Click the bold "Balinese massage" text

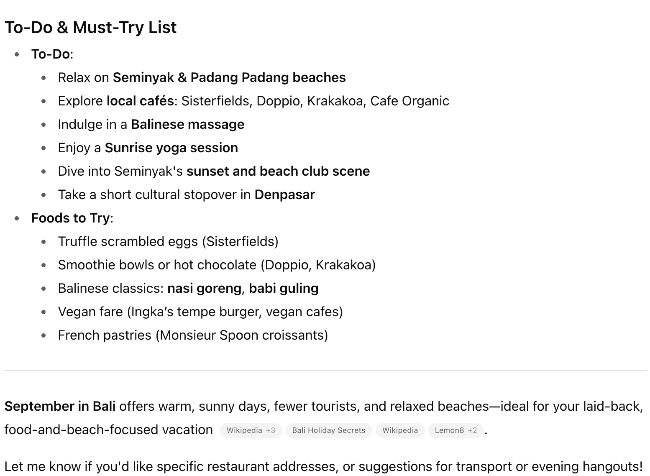187,124
